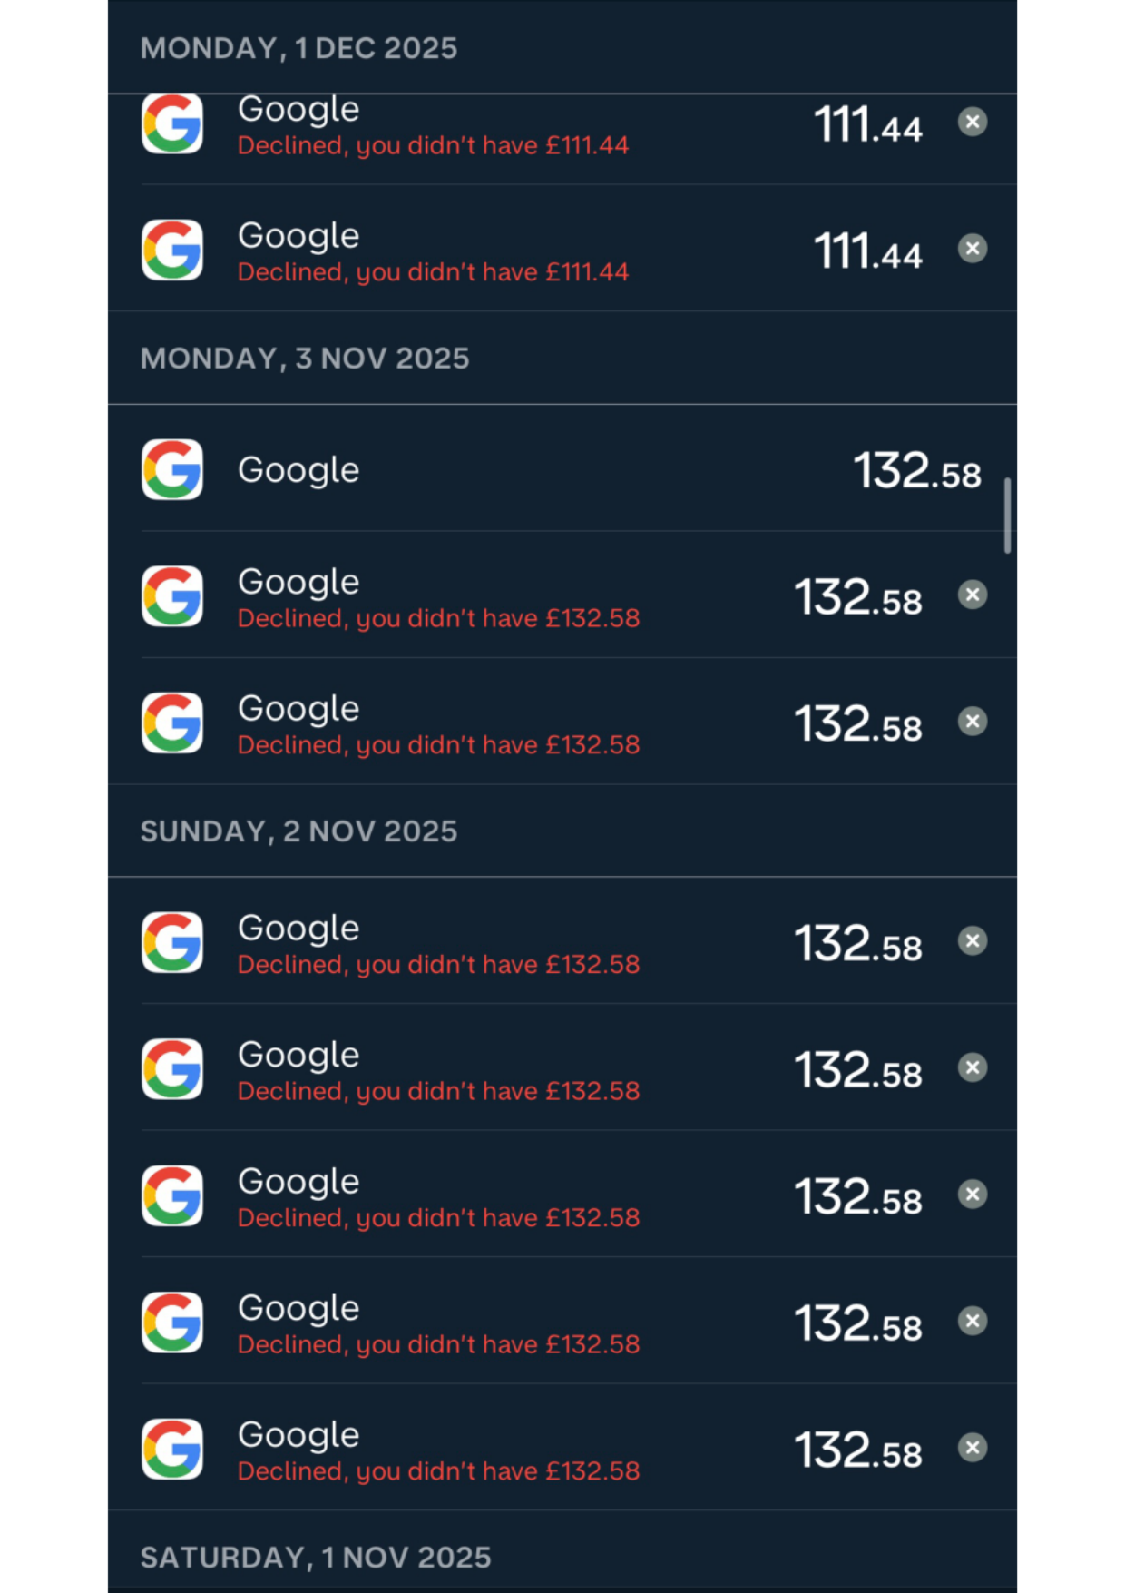Tap the X icon on the last declined 3 Nov payment
The height and width of the screenshot is (1593, 1125).
[x=973, y=722]
